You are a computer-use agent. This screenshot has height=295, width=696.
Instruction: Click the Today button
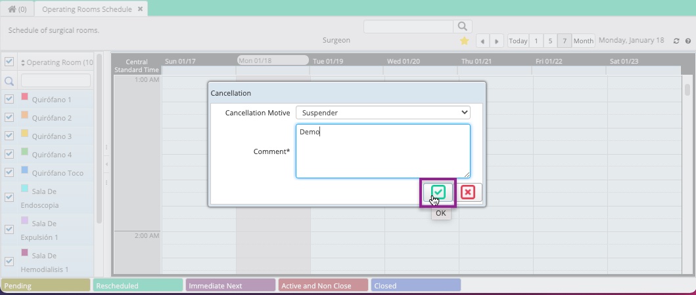tap(518, 41)
